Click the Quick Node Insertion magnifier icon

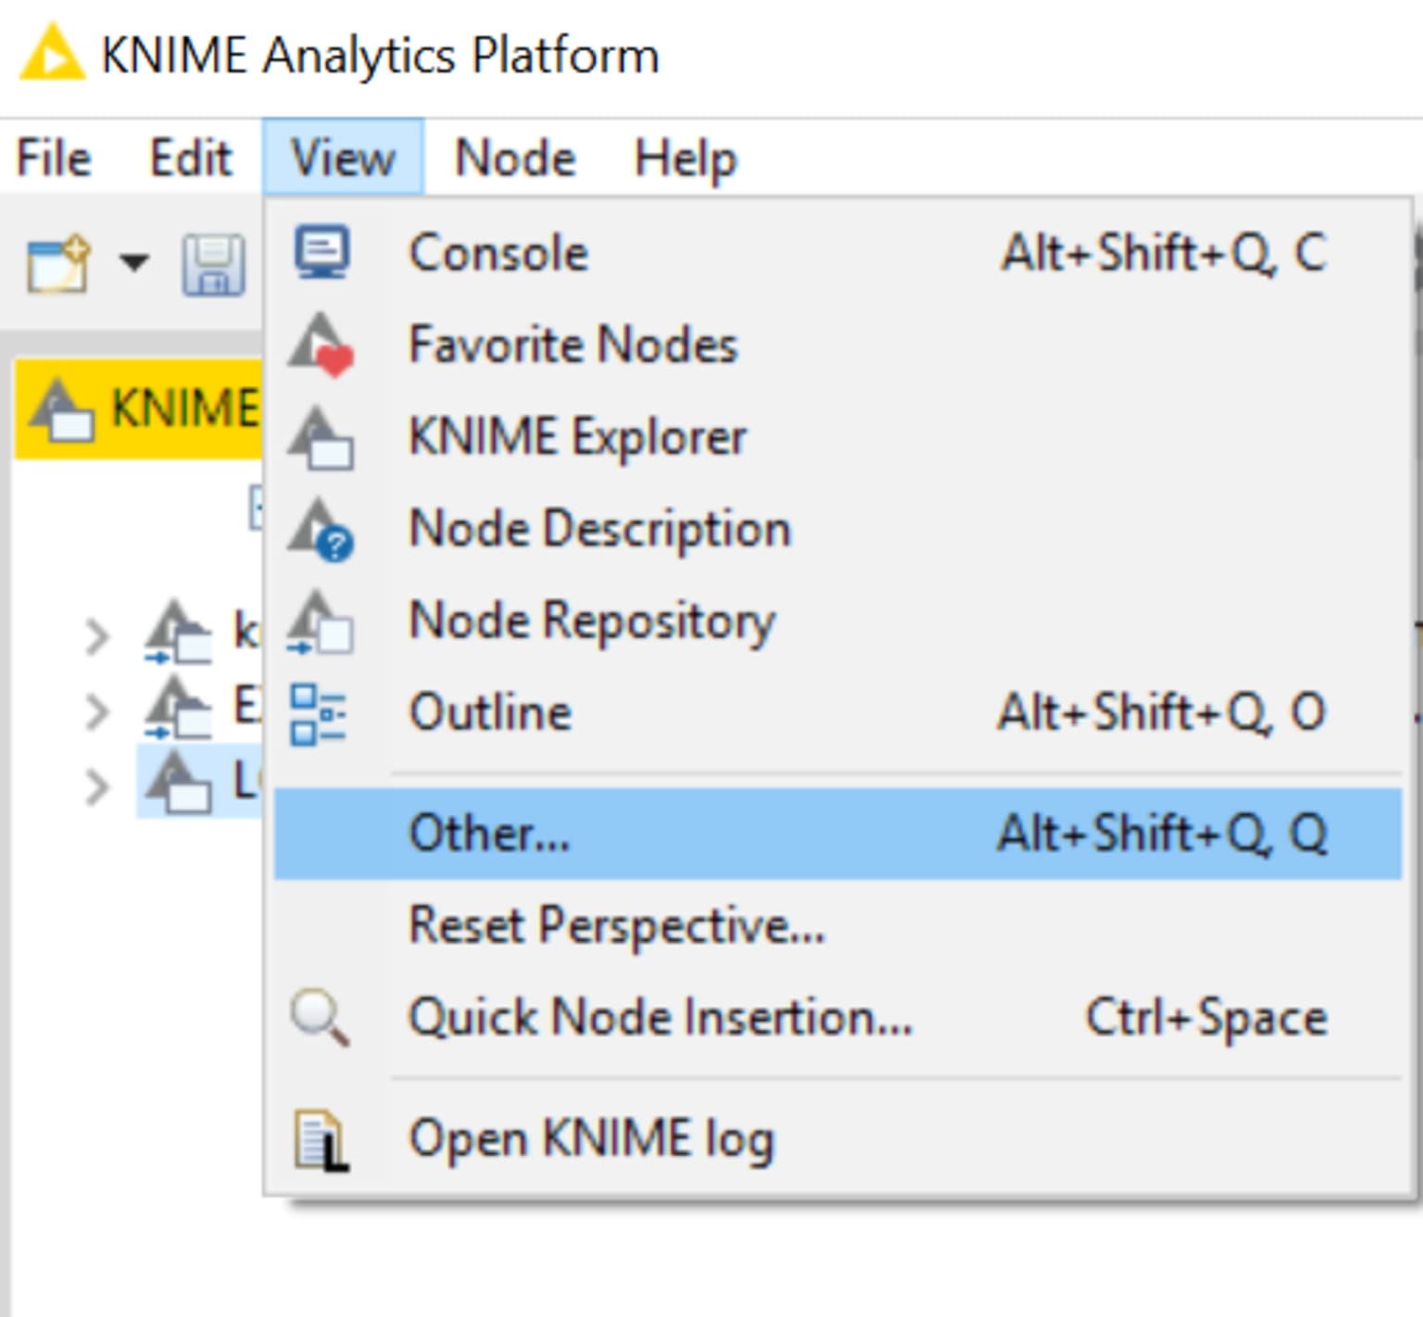tap(320, 1018)
